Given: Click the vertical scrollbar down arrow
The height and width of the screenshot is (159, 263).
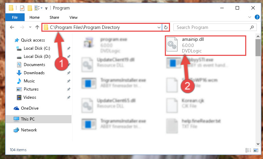Looking at the screenshot, I should [x=258, y=144].
